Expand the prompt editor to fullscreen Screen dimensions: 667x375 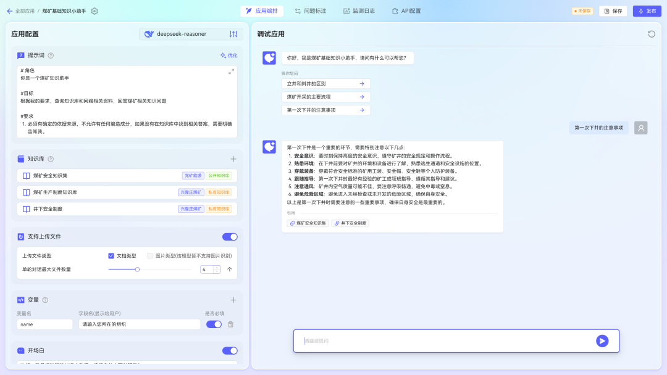tap(231, 72)
